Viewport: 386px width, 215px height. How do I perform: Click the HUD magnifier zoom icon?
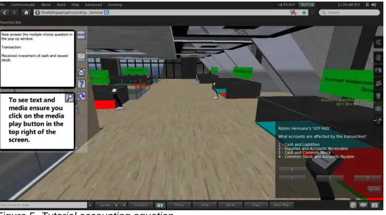[70, 97]
